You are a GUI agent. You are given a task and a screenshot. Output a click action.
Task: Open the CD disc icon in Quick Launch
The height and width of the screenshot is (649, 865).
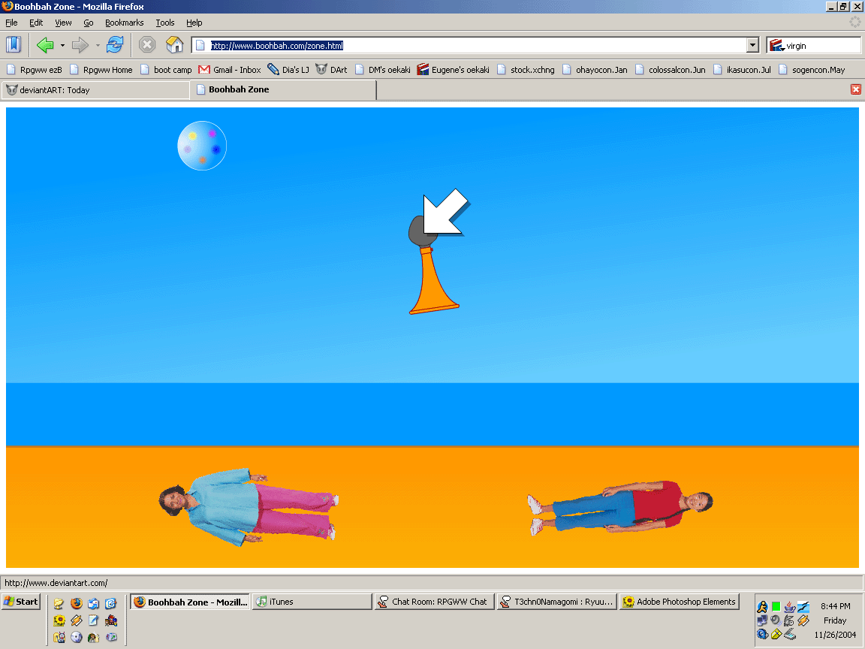tap(76, 638)
